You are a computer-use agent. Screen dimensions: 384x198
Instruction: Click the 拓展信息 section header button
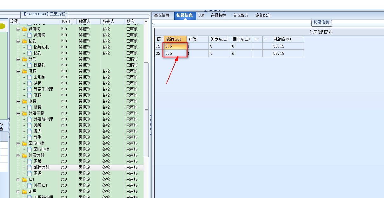(321, 22)
